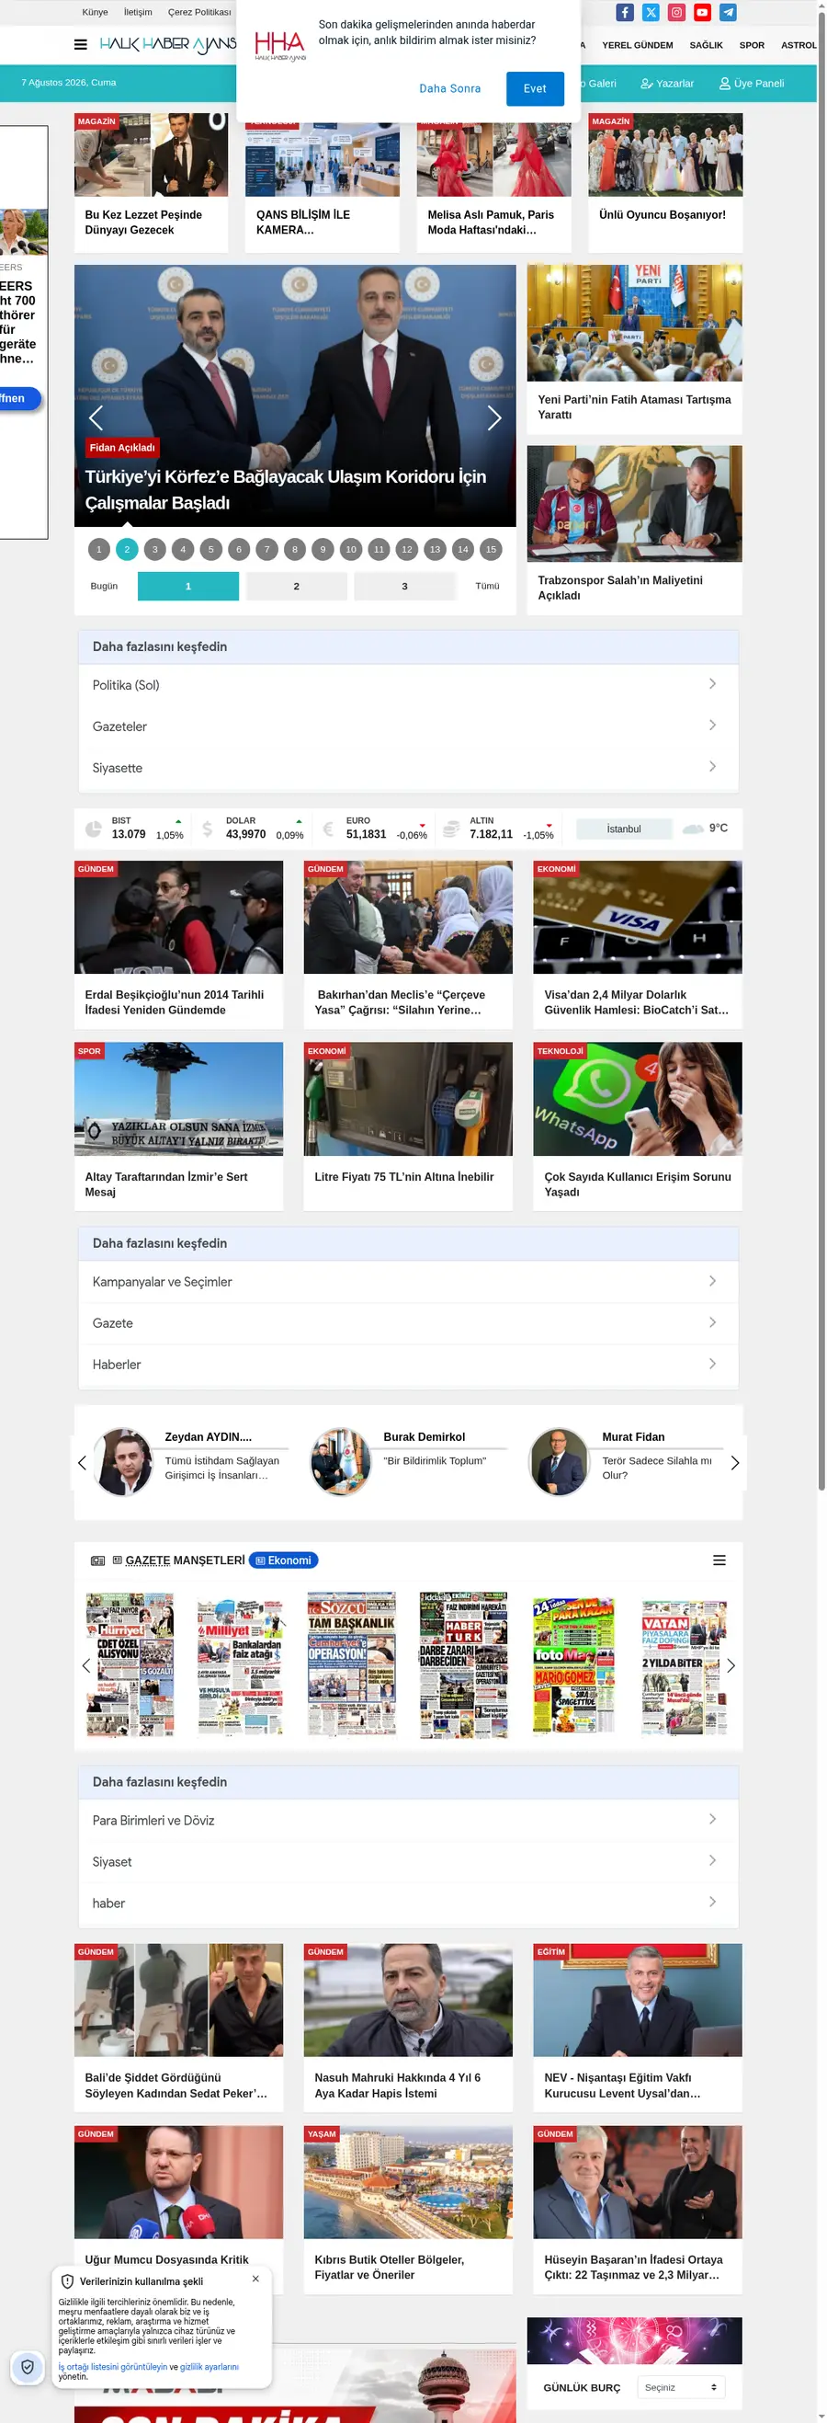Select slider page dot number 12
Viewport: 827px width, 2423px height.
click(407, 549)
